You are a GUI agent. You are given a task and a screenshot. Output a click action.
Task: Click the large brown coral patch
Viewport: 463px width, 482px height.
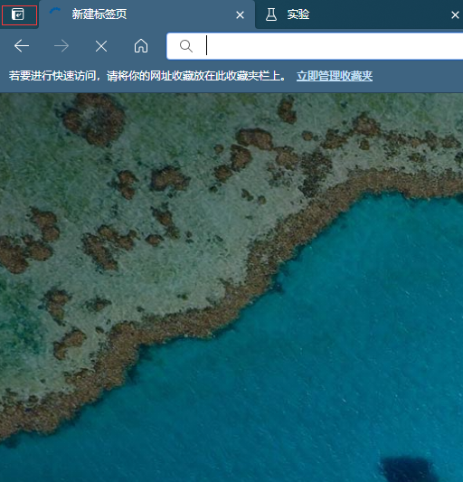coord(94,119)
